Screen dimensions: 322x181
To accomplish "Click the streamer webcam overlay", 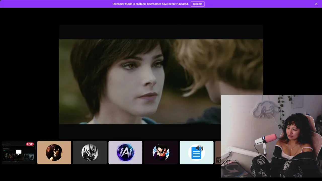I will [271, 136].
